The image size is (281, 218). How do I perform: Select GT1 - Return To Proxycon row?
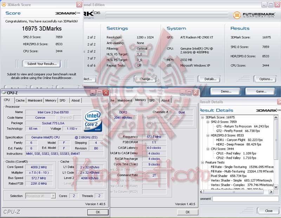click(x=242, y=127)
